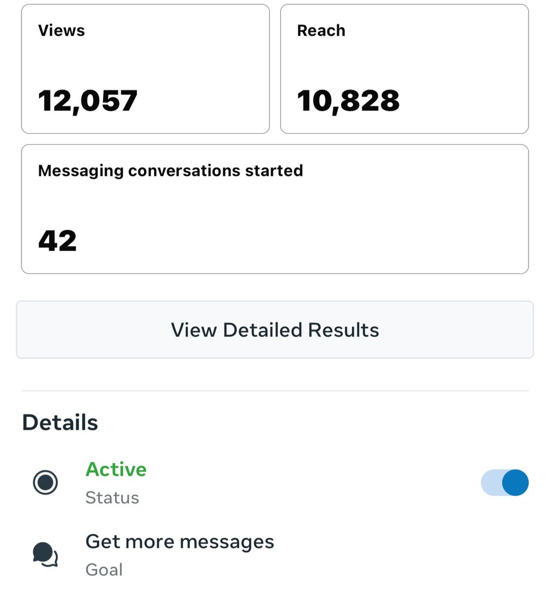Click the light-blue track of status toggle
The height and width of the screenshot is (594, 550).
click(491, 482)
